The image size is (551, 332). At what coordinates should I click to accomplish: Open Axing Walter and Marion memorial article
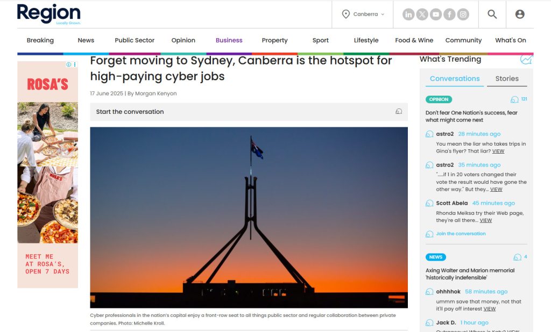coord(470,274)
